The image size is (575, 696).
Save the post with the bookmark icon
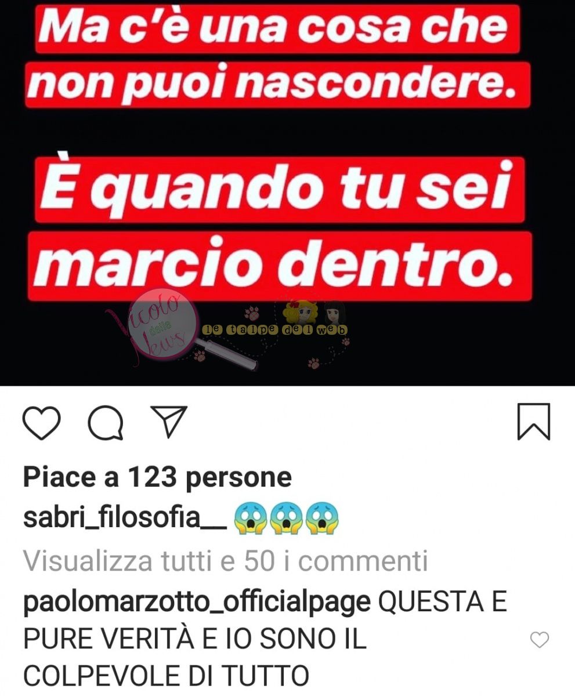click(x=533, y=422)
